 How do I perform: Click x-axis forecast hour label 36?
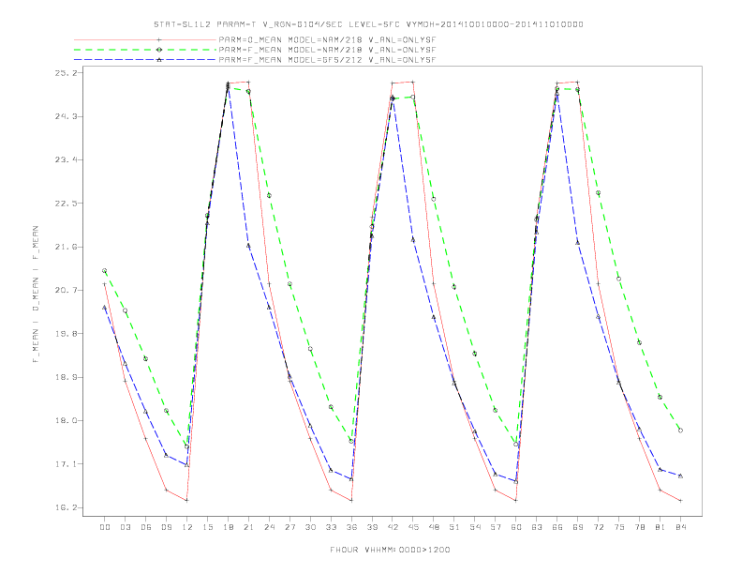[351, 527]
